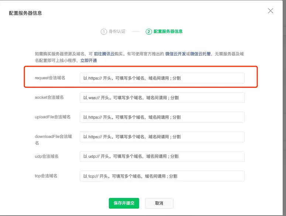Click the downloadFile合法域名 label text

pos(53,137)
